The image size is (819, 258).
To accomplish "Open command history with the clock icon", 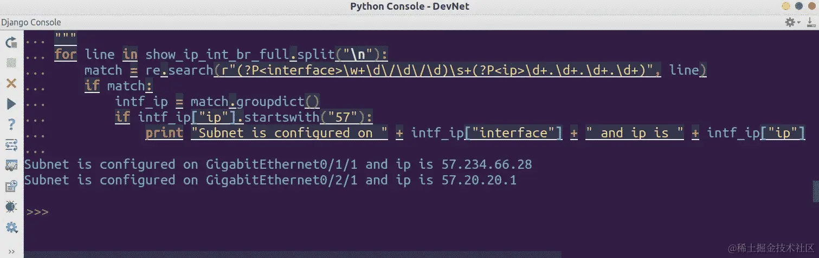I will (x=11, y=186).
